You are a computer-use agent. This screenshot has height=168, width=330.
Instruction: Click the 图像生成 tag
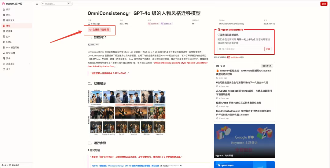(x=167, y=24)
